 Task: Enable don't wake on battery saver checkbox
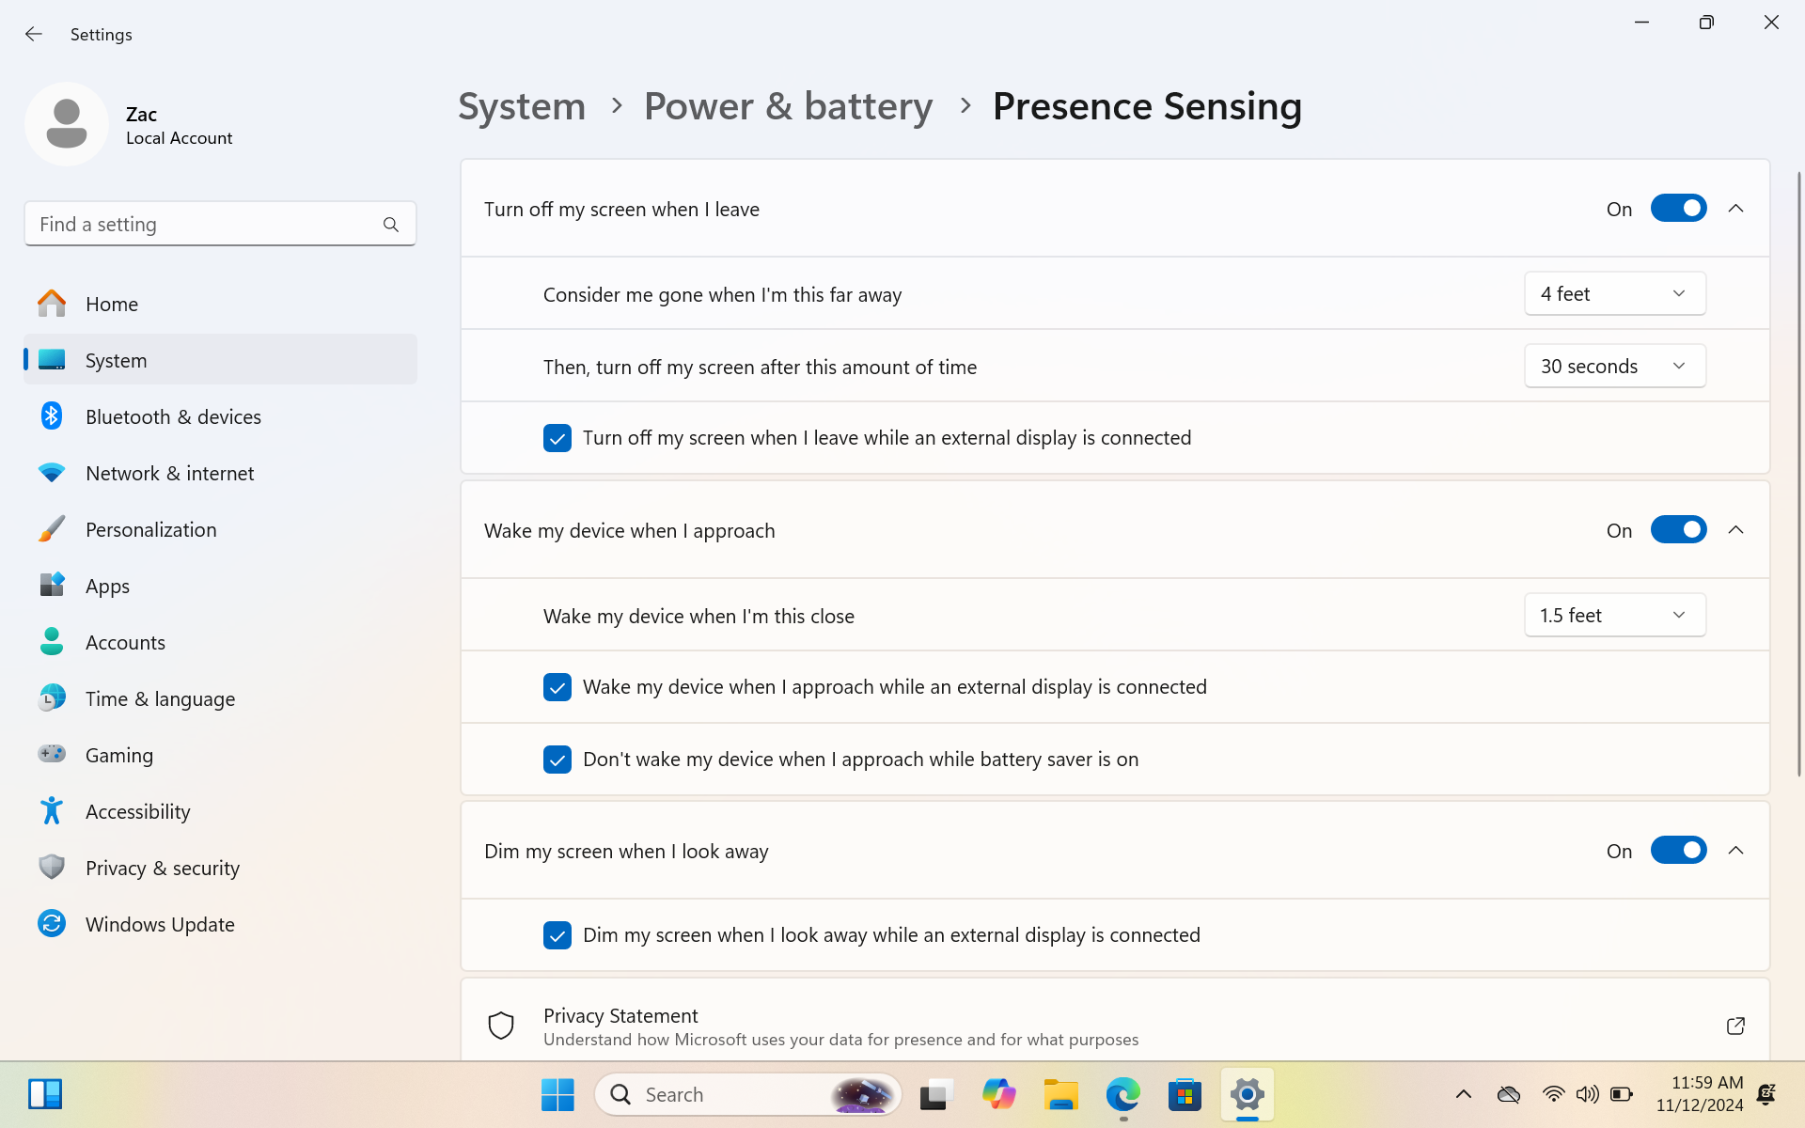(557, 759)
